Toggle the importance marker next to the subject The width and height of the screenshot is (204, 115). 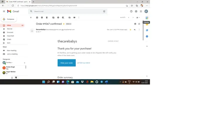click(x=64, y=24)
